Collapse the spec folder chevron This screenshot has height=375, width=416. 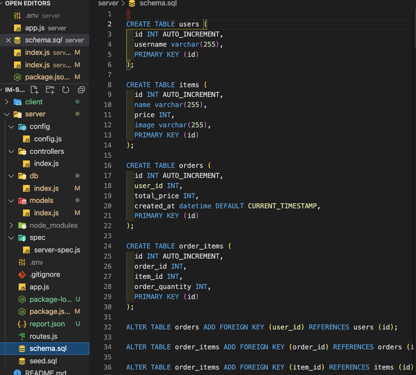point(11,238)
